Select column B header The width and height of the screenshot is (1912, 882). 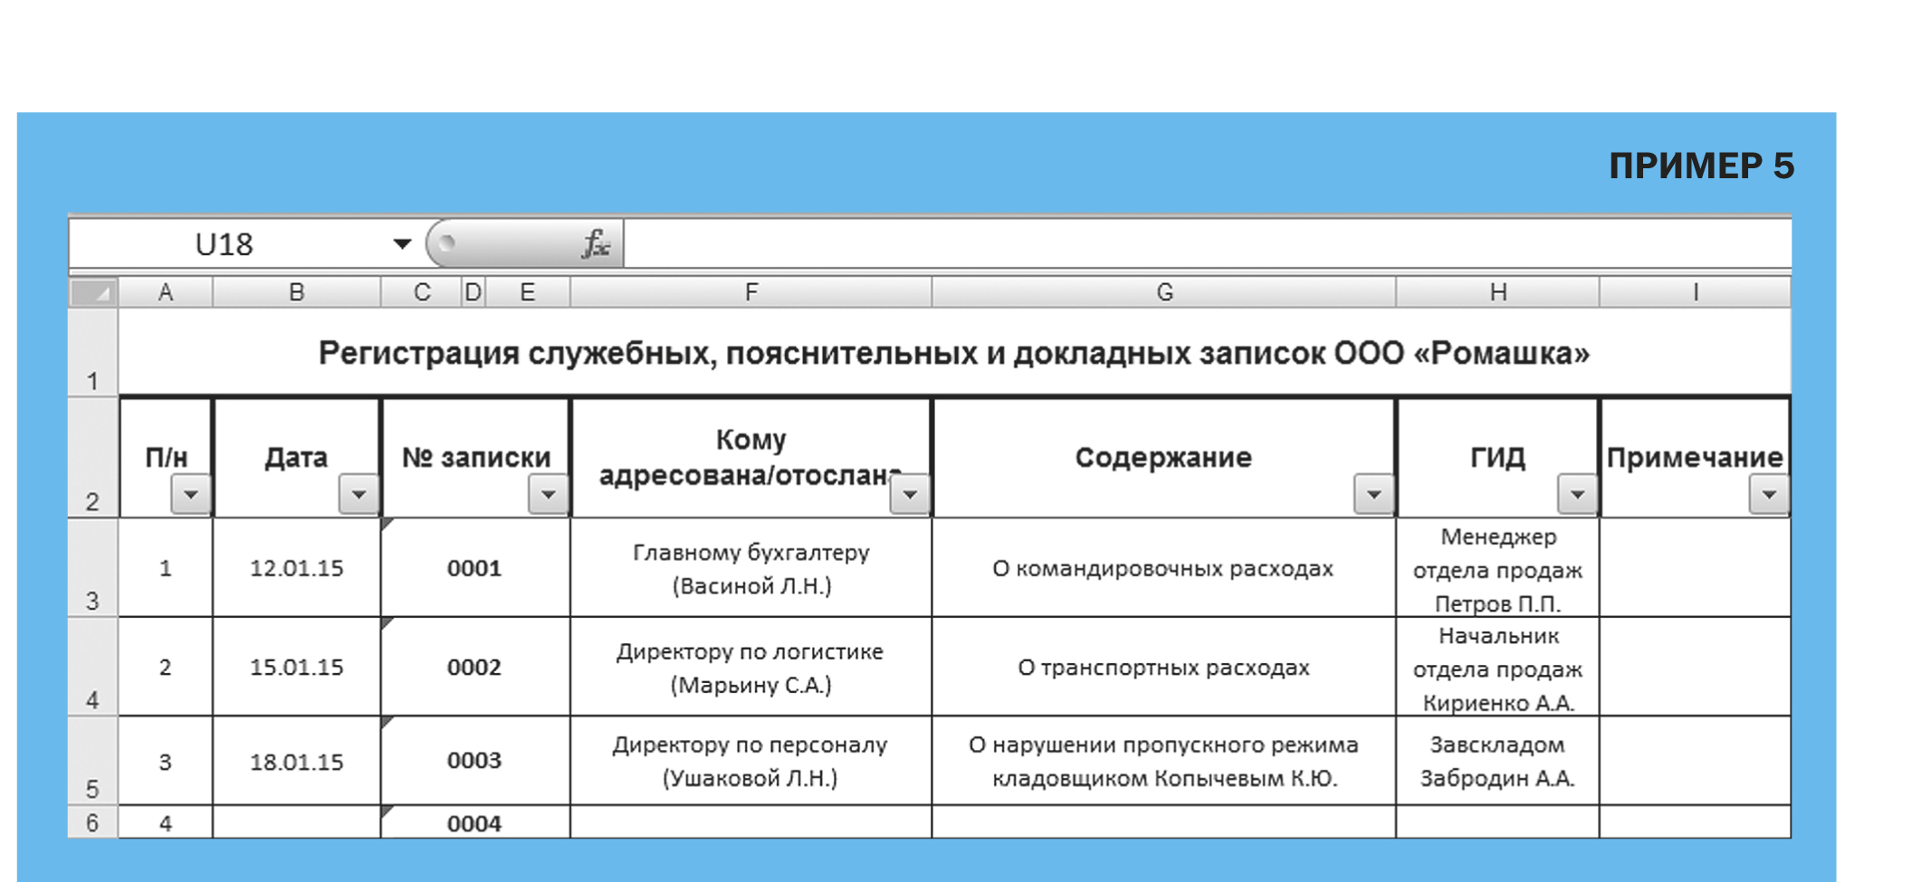[x=296, y=292]
